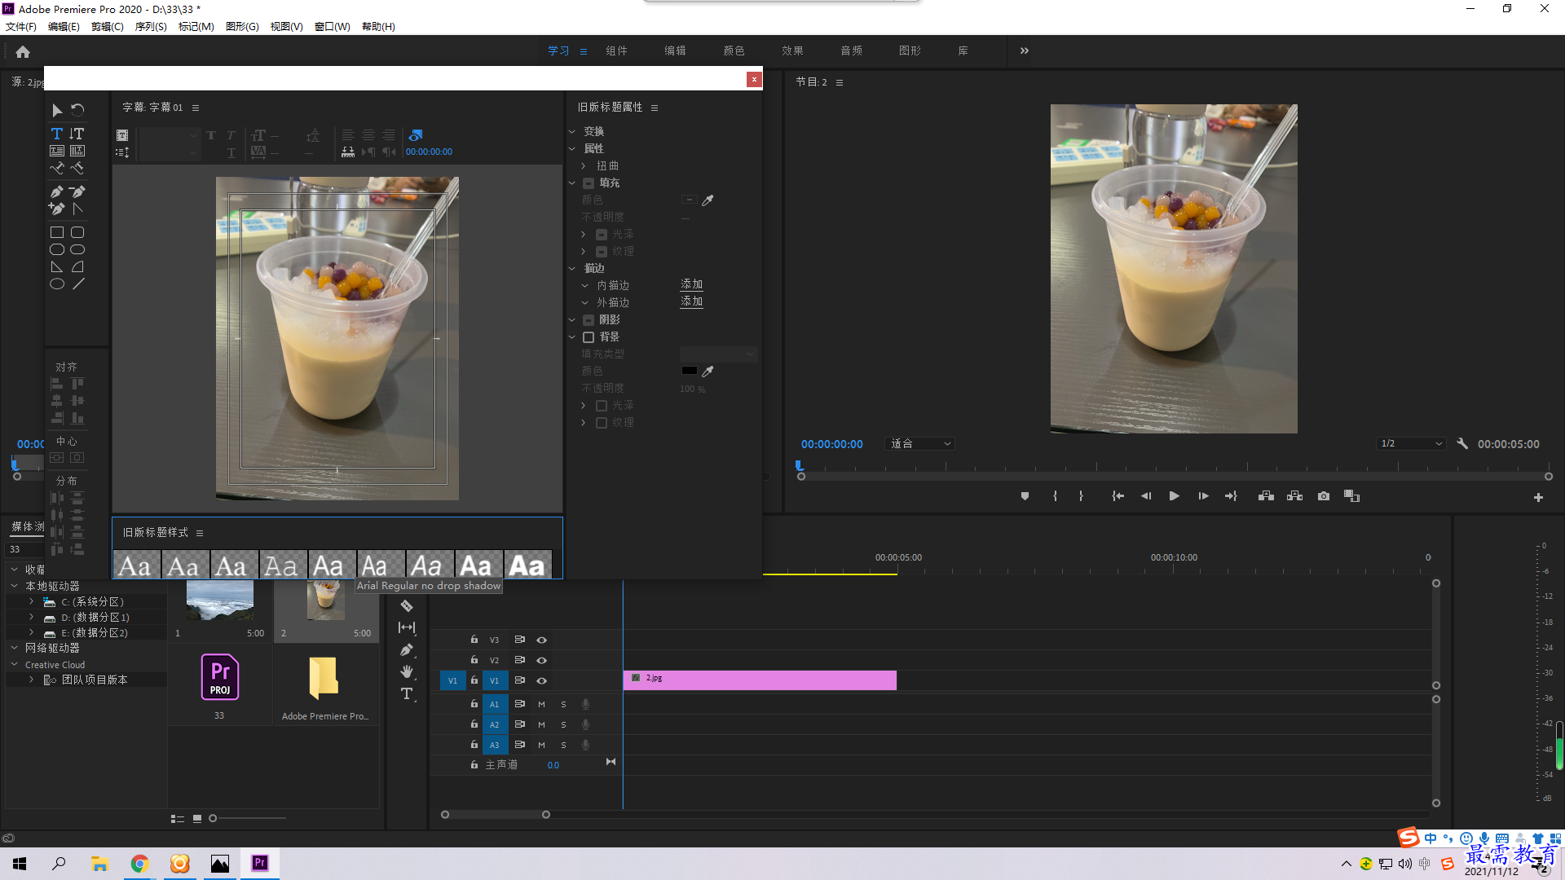Select the timeline Slip tool

point(407,627)
